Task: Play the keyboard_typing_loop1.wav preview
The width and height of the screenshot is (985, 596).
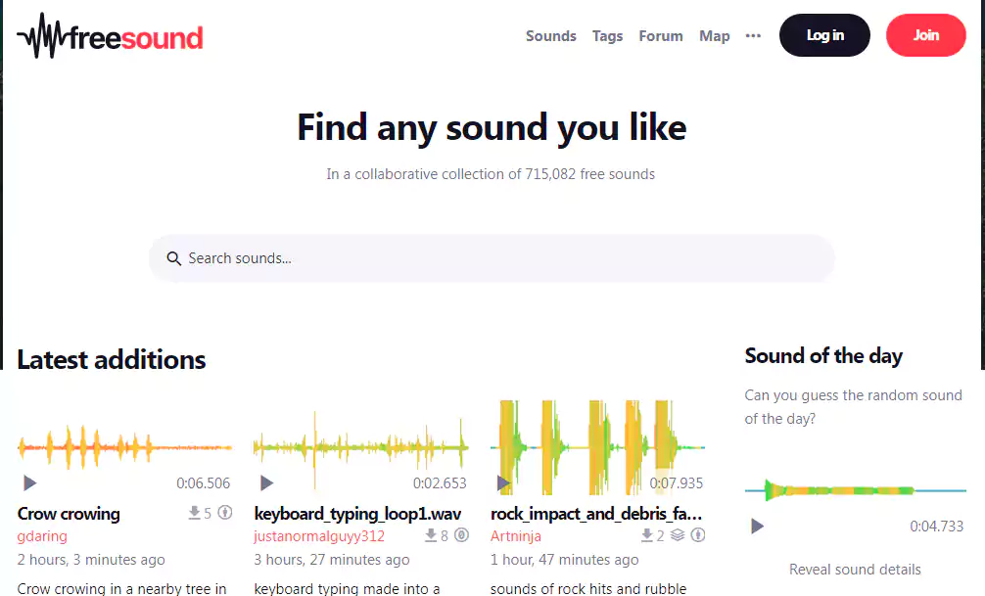Action: pyautogui.click(x=266, y=482)
